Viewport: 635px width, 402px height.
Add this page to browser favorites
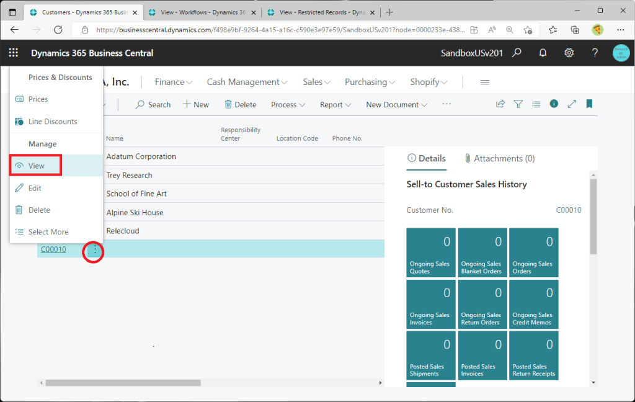pyautogui.click(x=528, y=30)
